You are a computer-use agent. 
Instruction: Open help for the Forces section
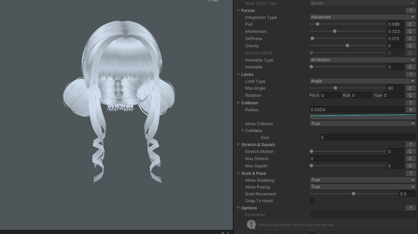tap(410, 11)
